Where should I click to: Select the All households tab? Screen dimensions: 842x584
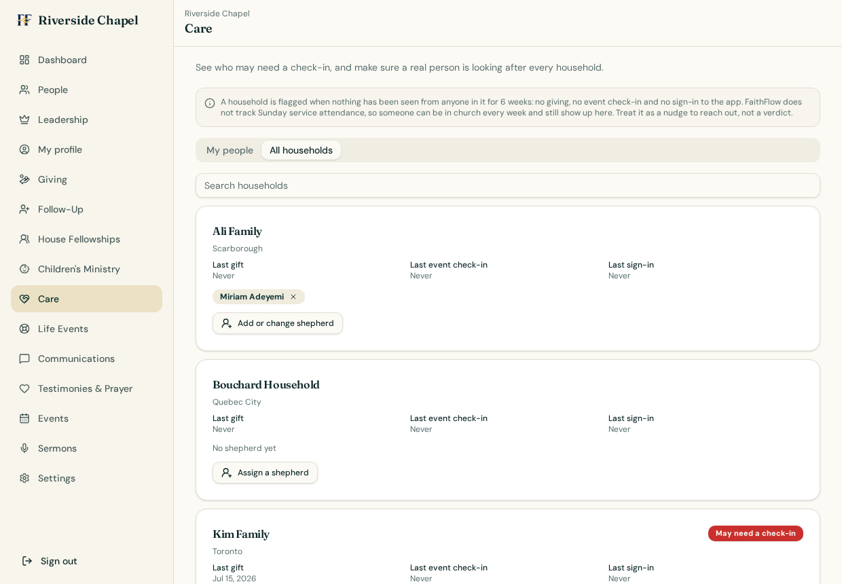click(301, 150)
